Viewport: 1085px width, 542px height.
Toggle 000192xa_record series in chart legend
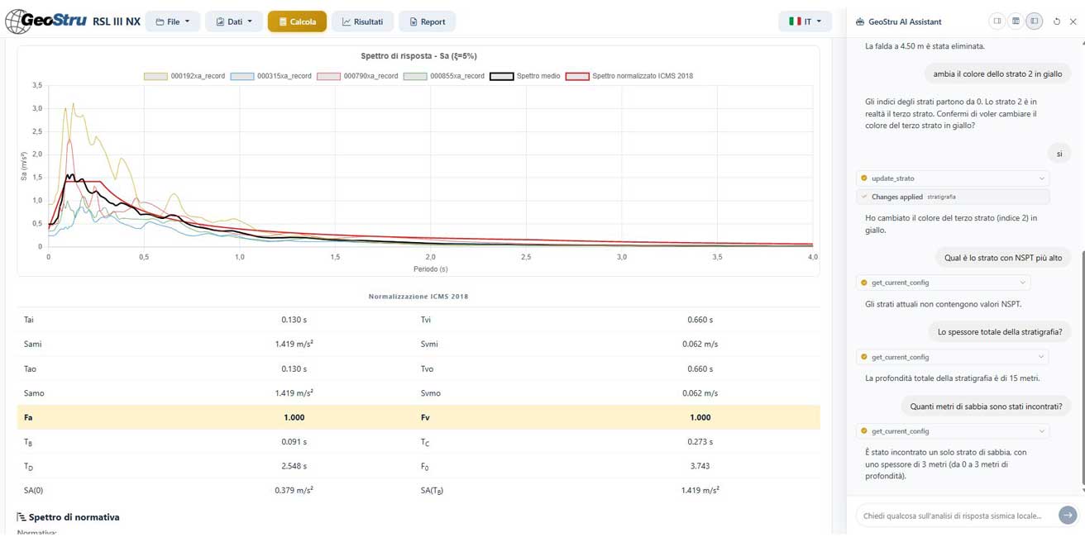point(184,76)
